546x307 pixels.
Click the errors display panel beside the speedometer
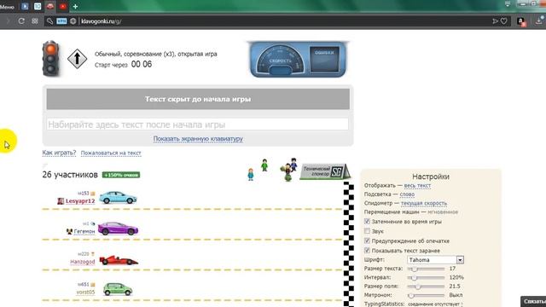[324, 59]
